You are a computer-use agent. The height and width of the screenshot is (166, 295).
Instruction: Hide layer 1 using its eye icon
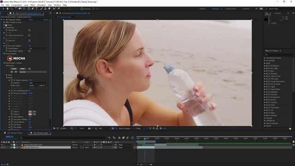(x=2, y=145)
